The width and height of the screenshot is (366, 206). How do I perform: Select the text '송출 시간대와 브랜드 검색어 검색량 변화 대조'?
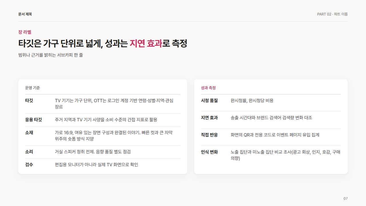271,118
